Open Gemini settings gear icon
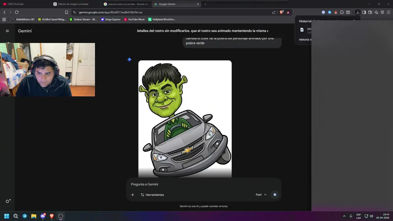Image resolution: width=393 pixels, height=221 pixels. pos(8,201)
